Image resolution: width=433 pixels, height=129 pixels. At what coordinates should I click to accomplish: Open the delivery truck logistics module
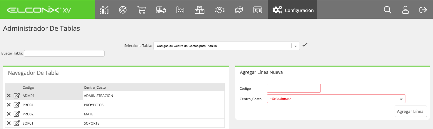point(161,10)
